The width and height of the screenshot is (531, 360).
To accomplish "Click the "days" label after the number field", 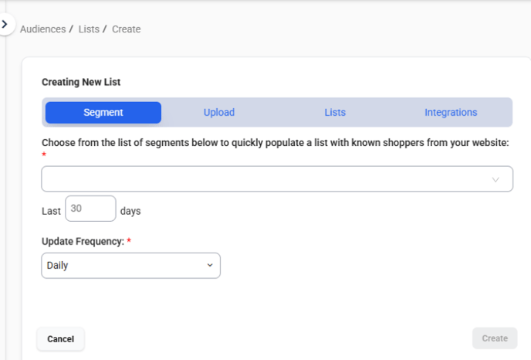I will pyautogui.click(x=130, y=211).
